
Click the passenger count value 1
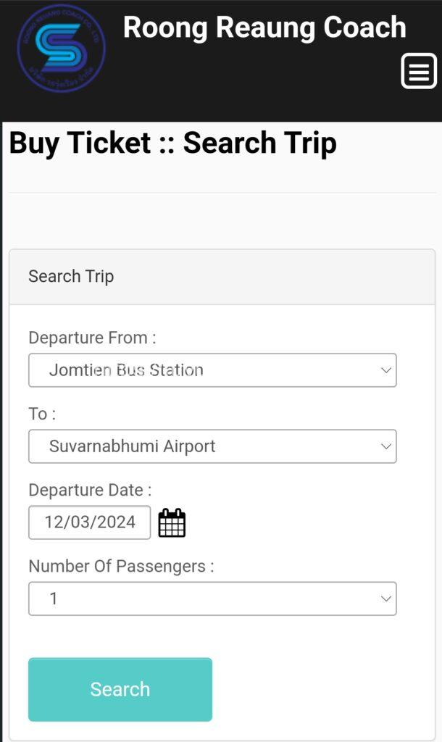54,599
